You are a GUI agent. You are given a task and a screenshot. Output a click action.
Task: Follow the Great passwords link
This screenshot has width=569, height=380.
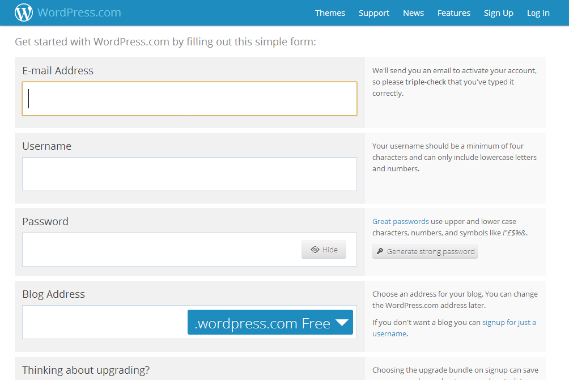coord(401,222)
